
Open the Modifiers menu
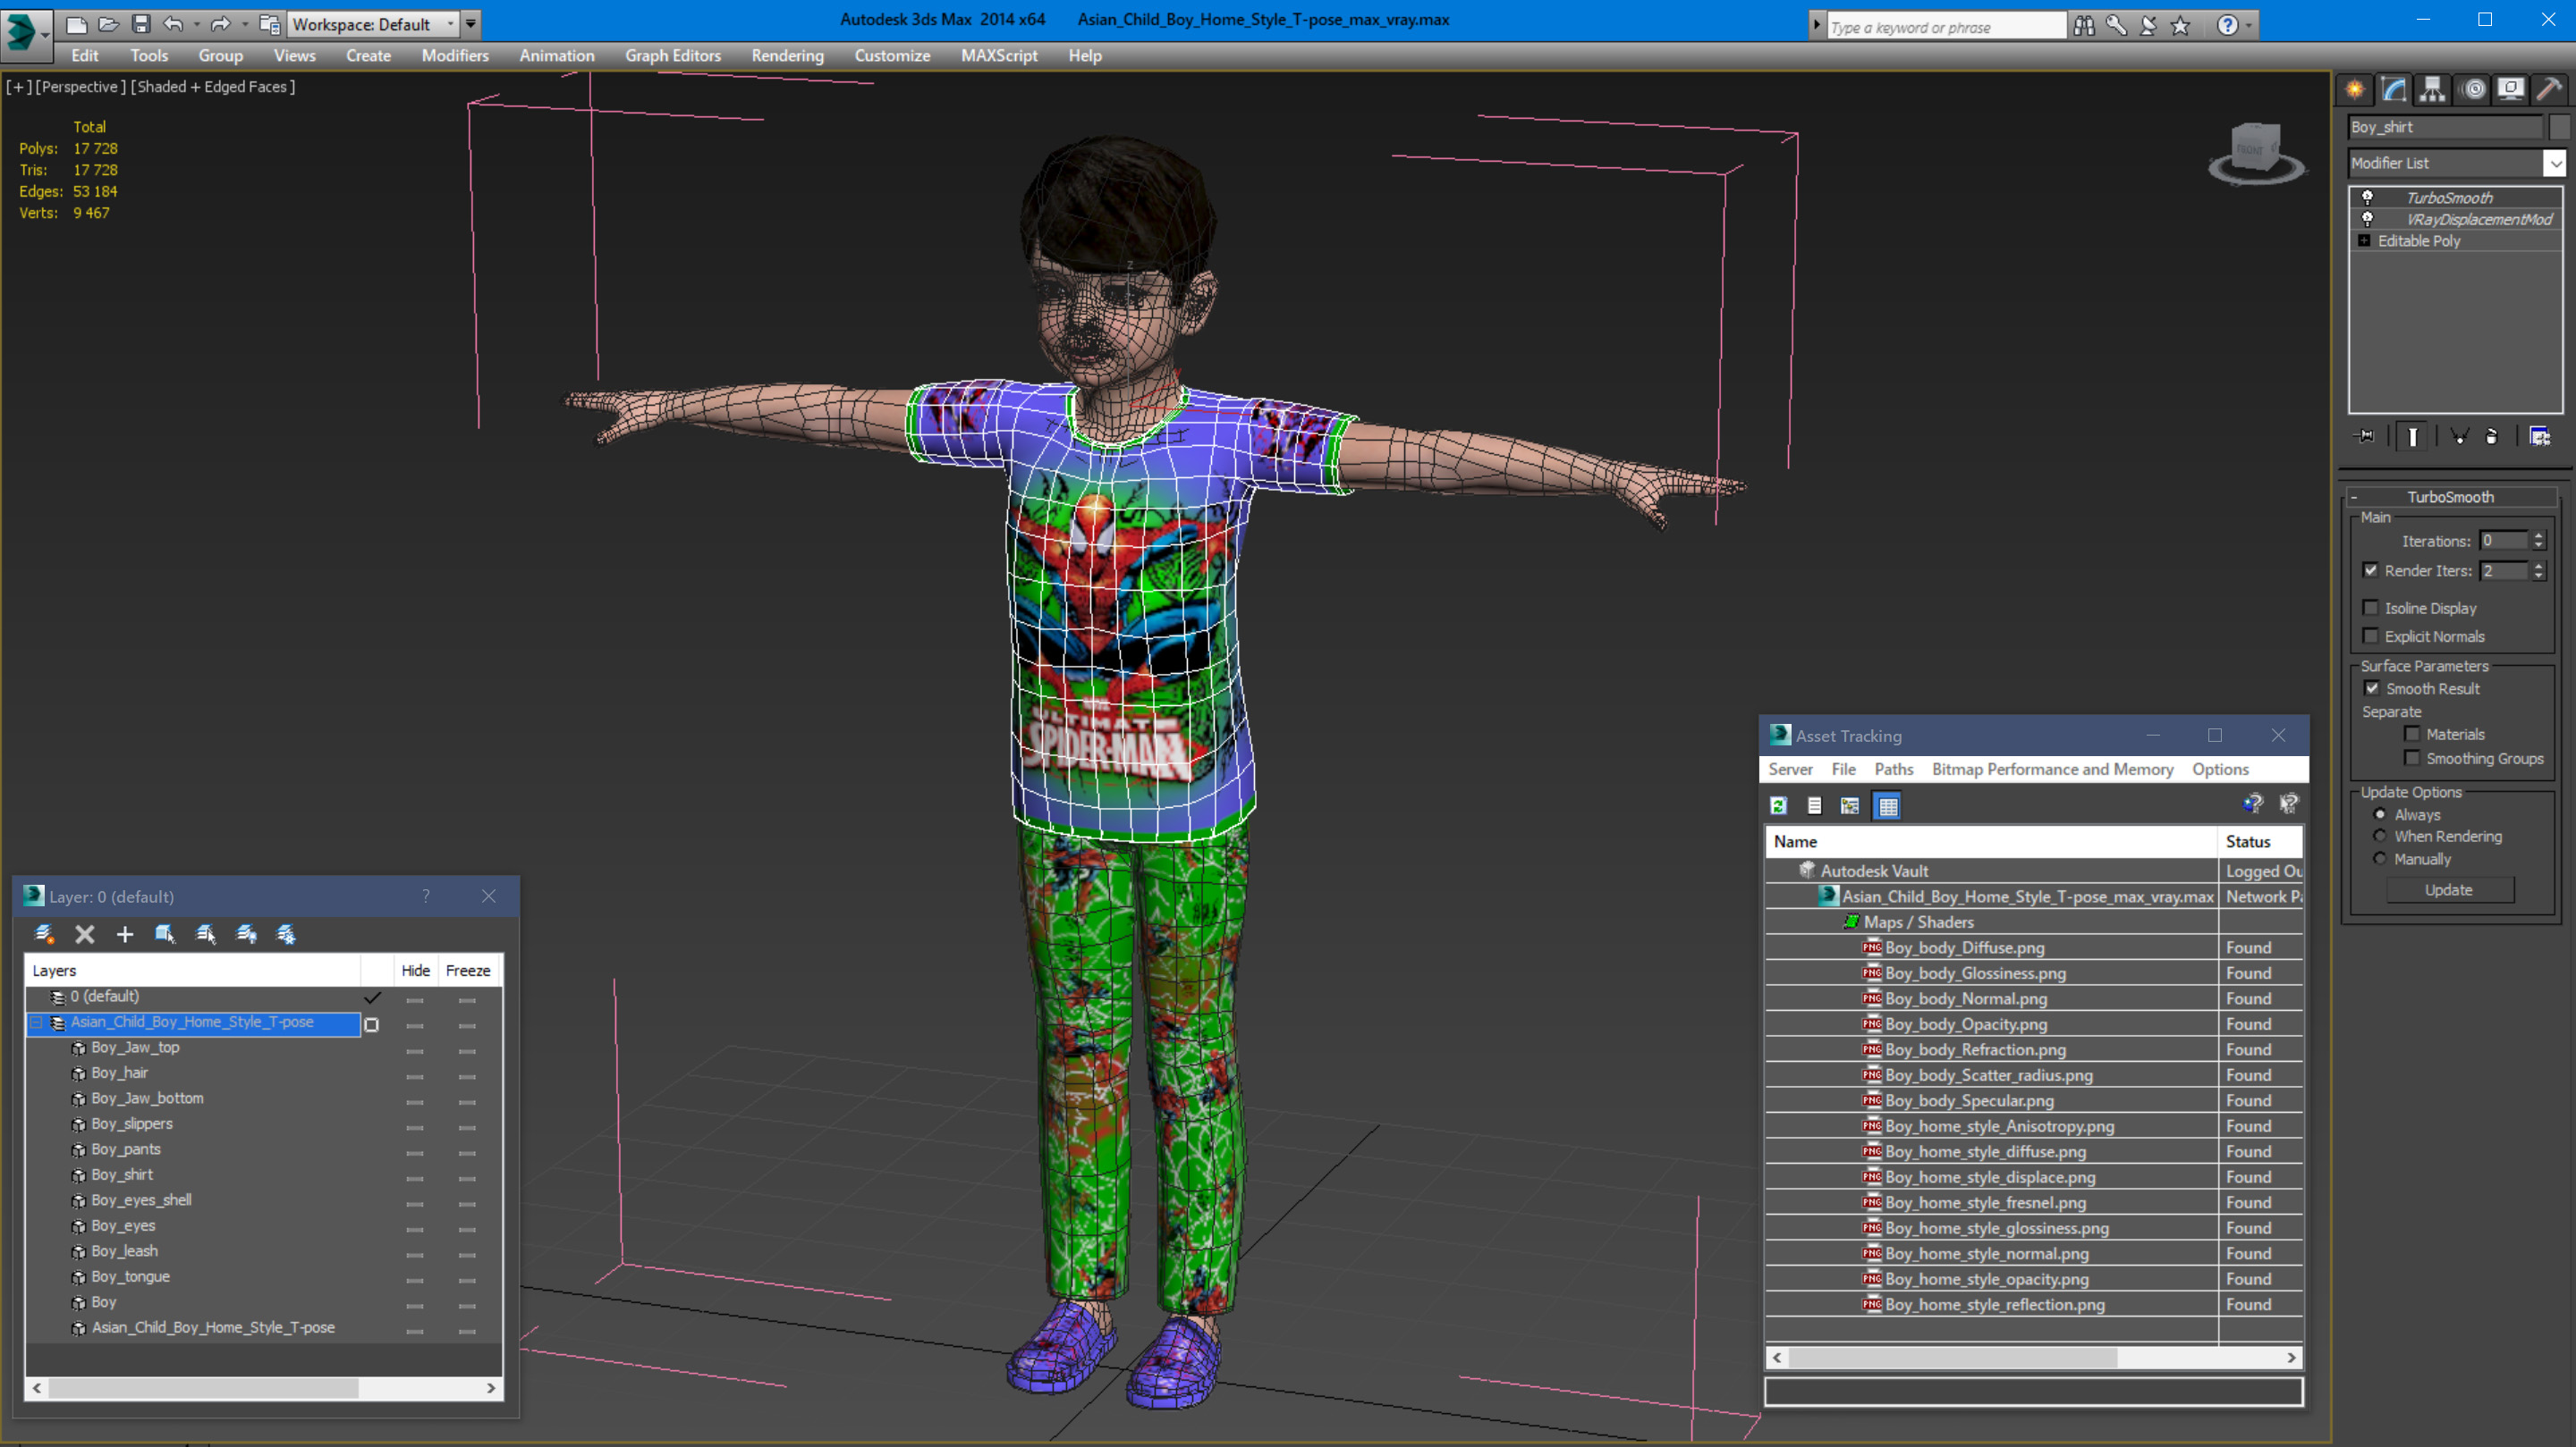[455, 56]
